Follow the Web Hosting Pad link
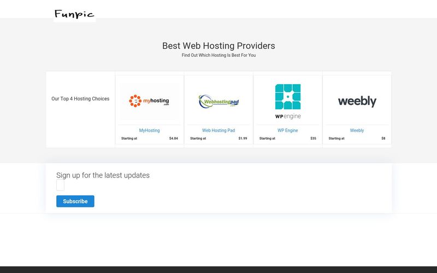This screenshot has height=273, width=437. 218,130
